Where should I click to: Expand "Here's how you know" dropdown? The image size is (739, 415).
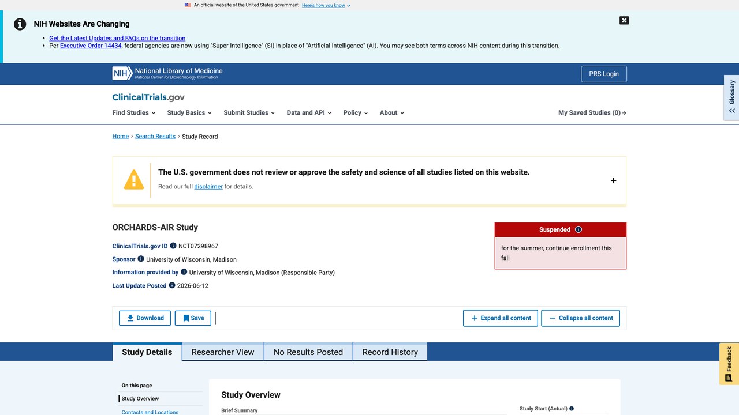pyautogui.click(x=326, y=5)
